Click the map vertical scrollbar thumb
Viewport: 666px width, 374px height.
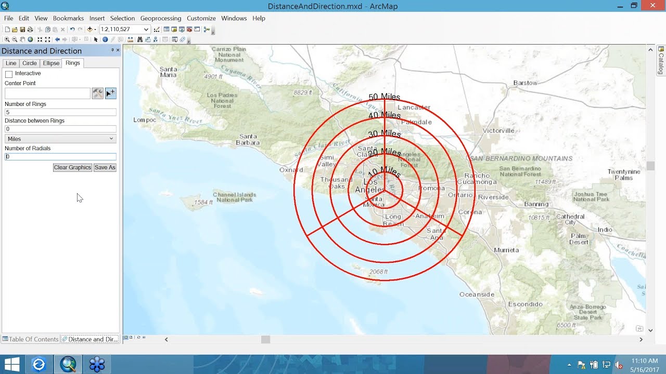[x=650, y=166]
